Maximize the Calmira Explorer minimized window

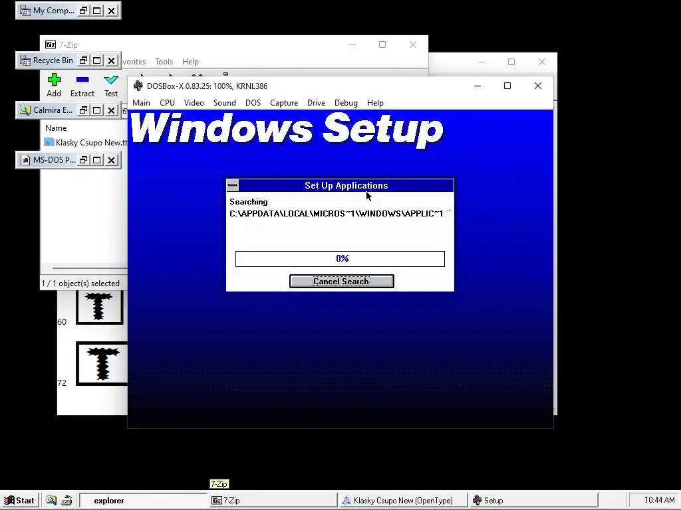[x=97, y=110]
